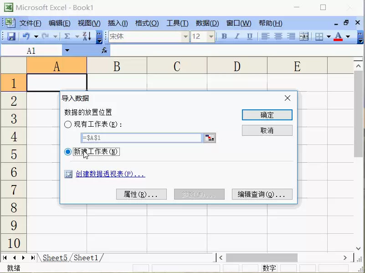Click the AutoSum sigma icon
Viewport: 365px width, 273px height.
click(x=67, y=36)
